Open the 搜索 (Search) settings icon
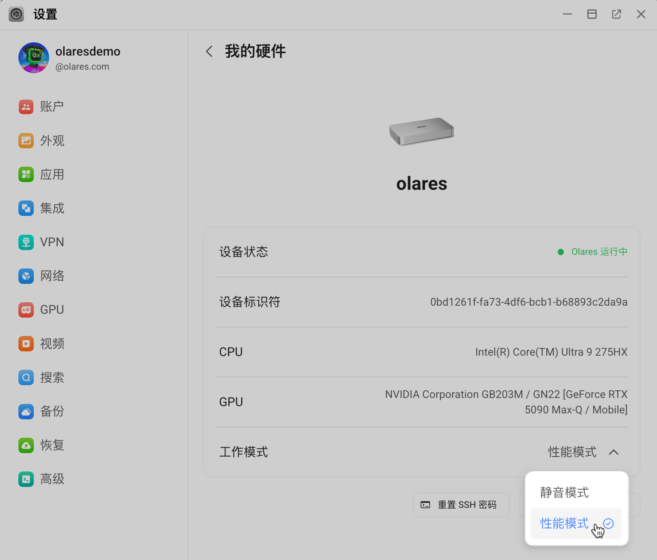657x560 pixels. (x=26, y=377)
